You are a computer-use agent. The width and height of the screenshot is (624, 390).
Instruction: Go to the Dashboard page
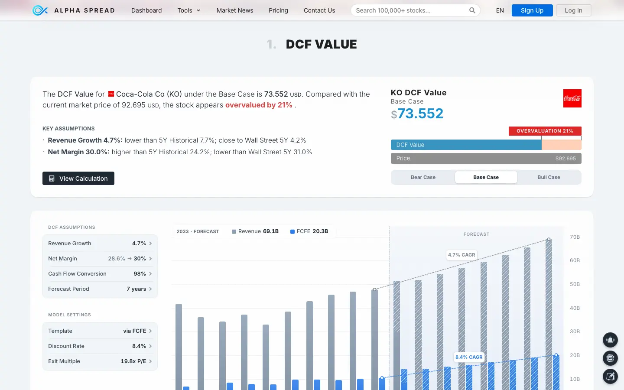tap(146, 10)
